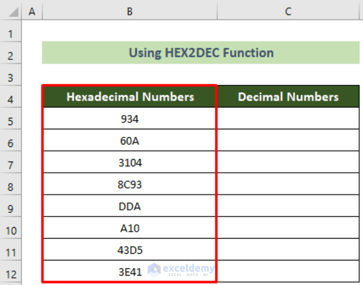The height and width of the screenshot is (285, 363).
Task: Click the 'Hexadecimal Numbers' header cell
Action: pyautogui.click(x=130, y=96)
